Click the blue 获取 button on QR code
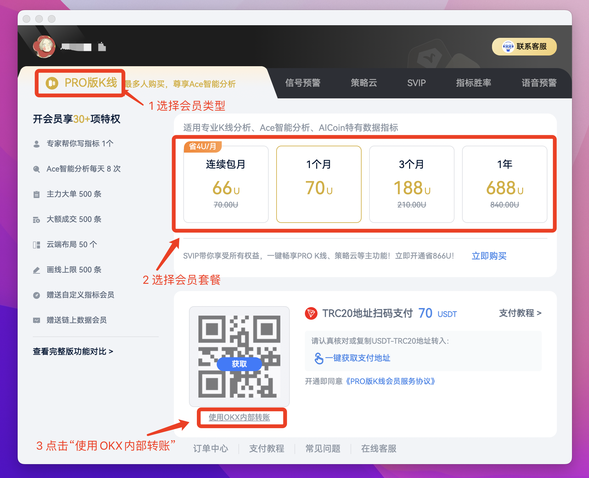Image resolution: width=589 pixels, height=478 pixels. [x=239, y=364]
